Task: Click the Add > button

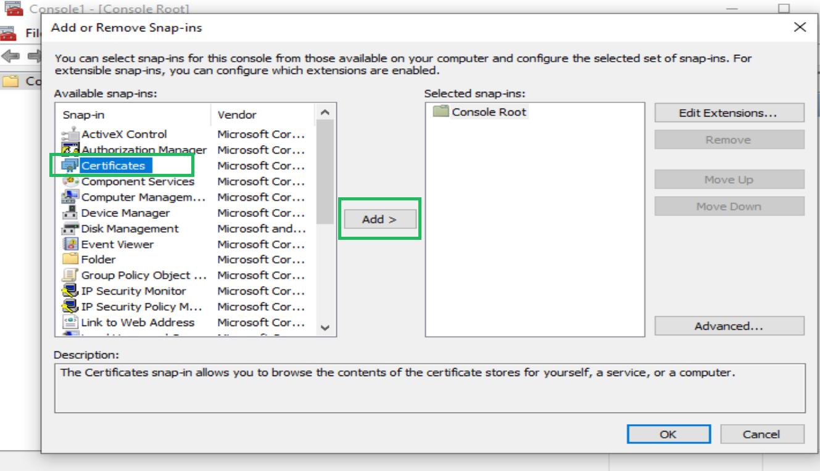Action: pos(379,219)
